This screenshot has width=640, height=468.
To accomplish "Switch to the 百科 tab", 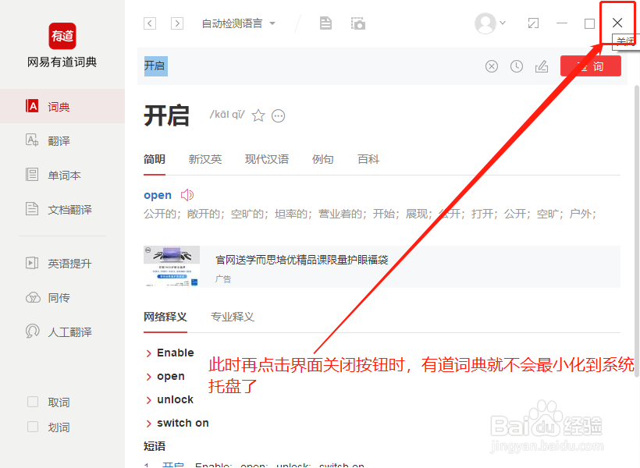I will (368, 159).
